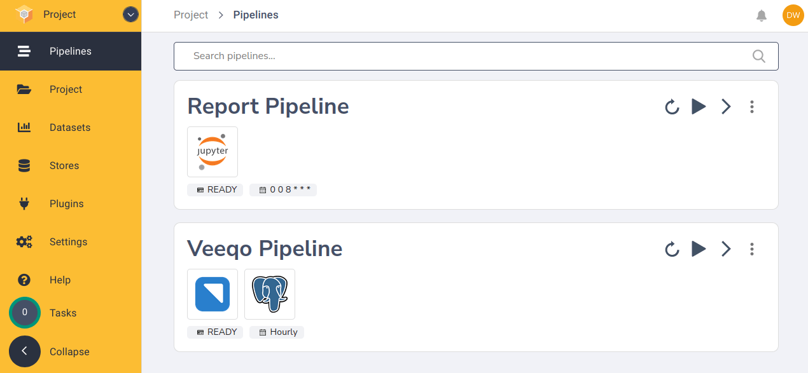Click the PostgreSQL elephant icon
Image resolution: width=808 pixels, height=373 pixels.
[270, 294]
